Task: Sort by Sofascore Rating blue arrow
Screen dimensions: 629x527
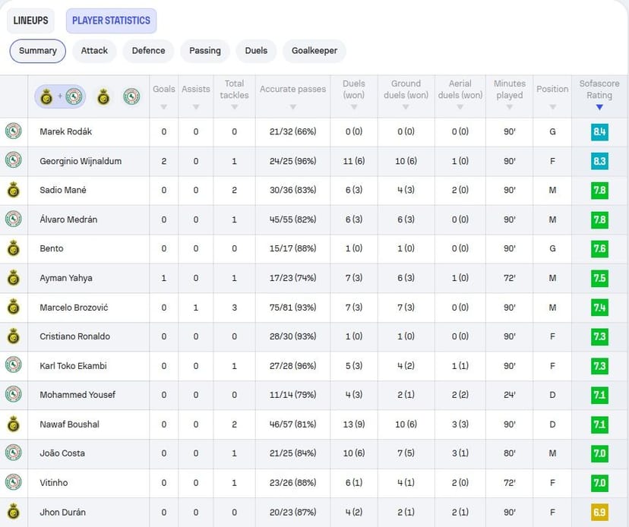Action: tap(599, 108)
